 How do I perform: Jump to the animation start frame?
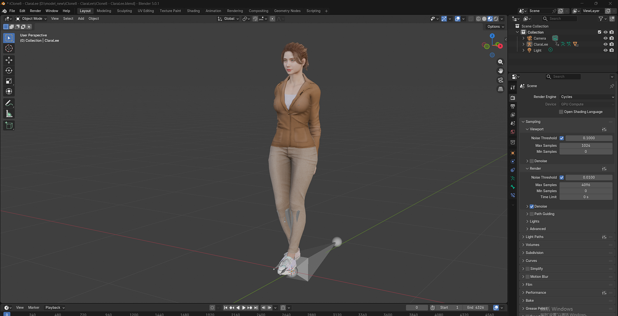[x=226, y=308]
